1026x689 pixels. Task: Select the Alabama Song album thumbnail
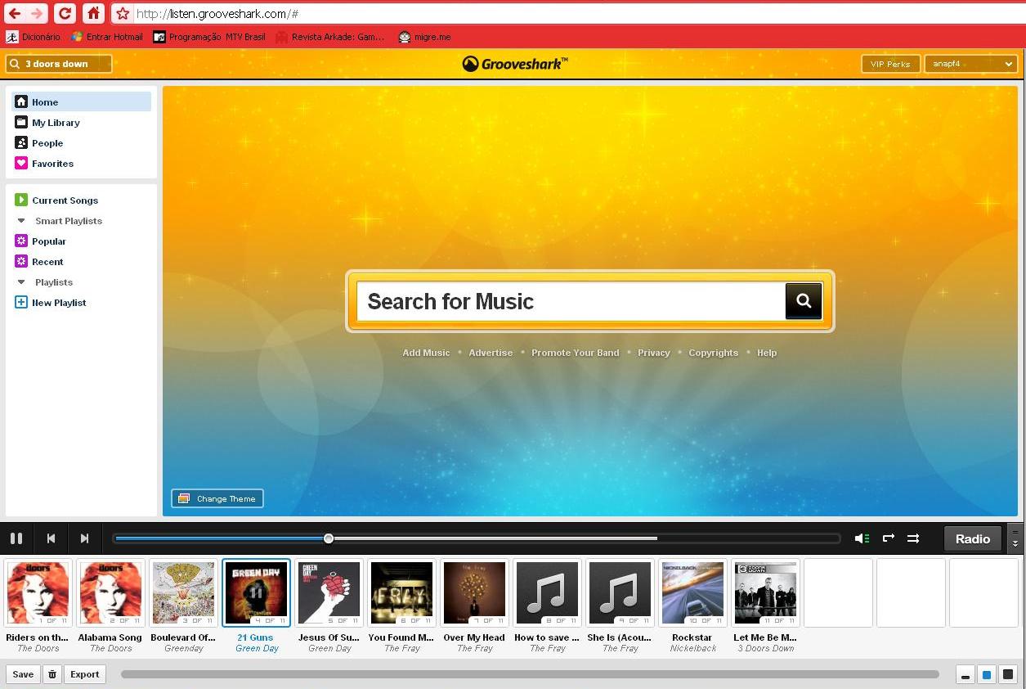click(110, 593)
